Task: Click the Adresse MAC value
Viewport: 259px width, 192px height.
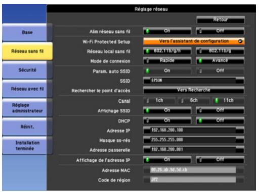Action: [193, 170]
